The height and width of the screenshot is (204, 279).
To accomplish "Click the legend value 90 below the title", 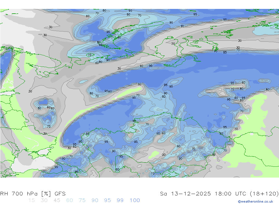I will pos(95,200).
